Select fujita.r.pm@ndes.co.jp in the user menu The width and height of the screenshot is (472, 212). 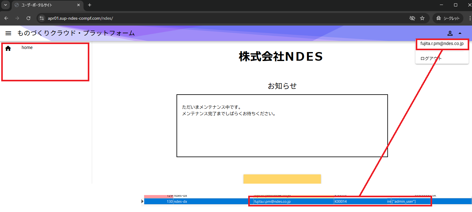442,44
